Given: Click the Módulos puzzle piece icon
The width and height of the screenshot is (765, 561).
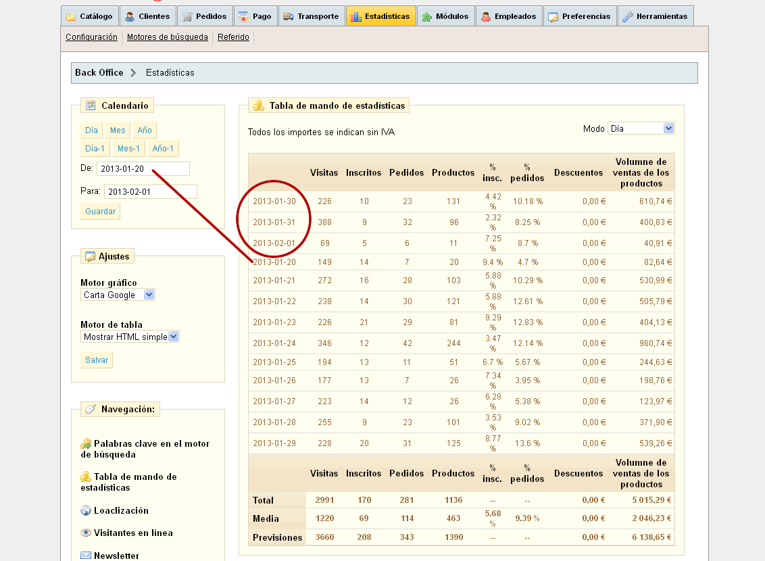Looking at the screenshot, I should tap(426, 17).
